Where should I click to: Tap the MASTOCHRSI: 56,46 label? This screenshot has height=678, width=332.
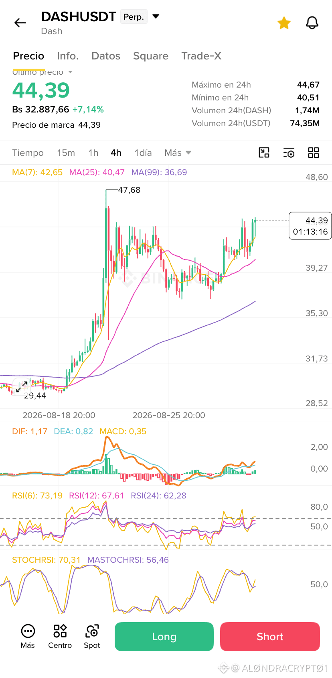pyautogui.click(x=128, y=560)
